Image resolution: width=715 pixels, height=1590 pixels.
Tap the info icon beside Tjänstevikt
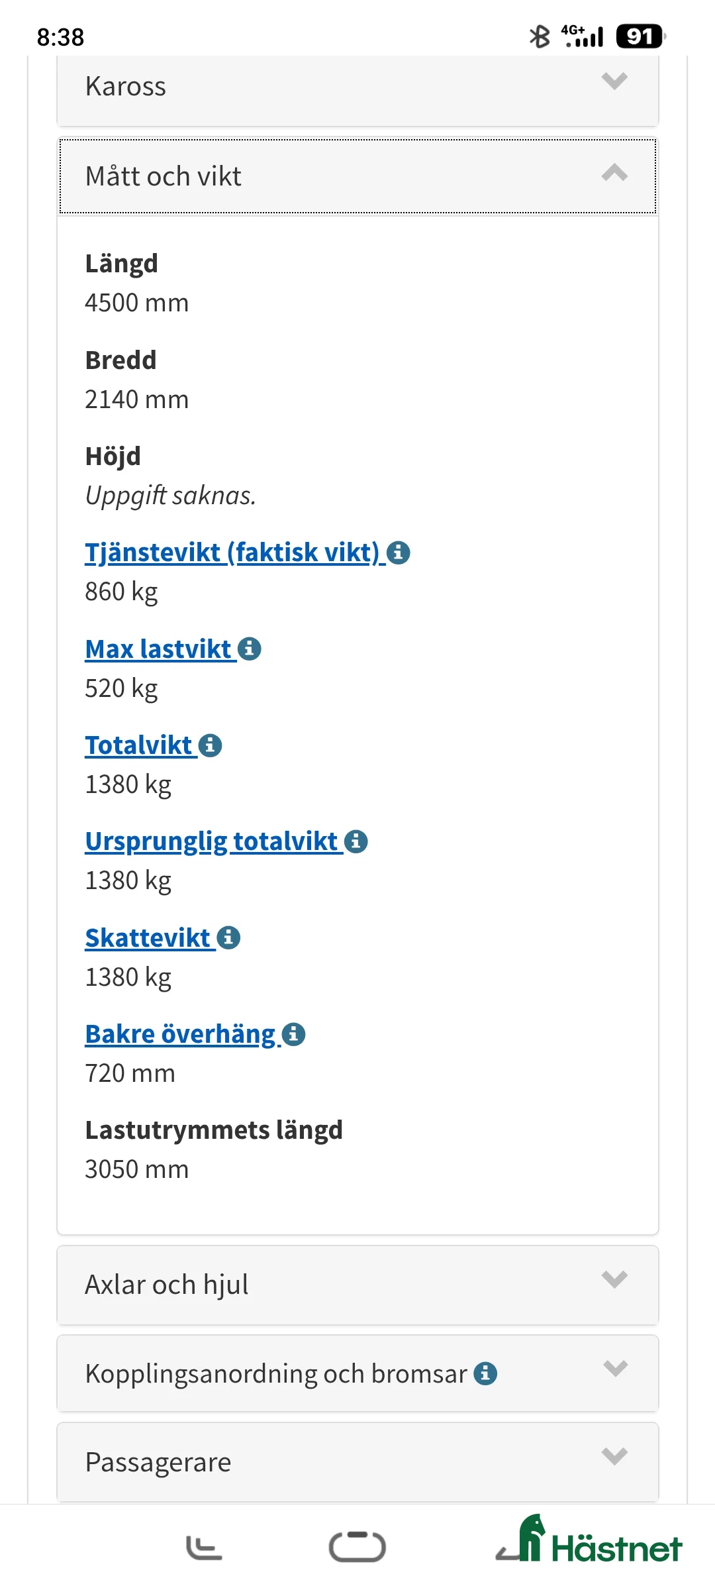click(399, 553)
